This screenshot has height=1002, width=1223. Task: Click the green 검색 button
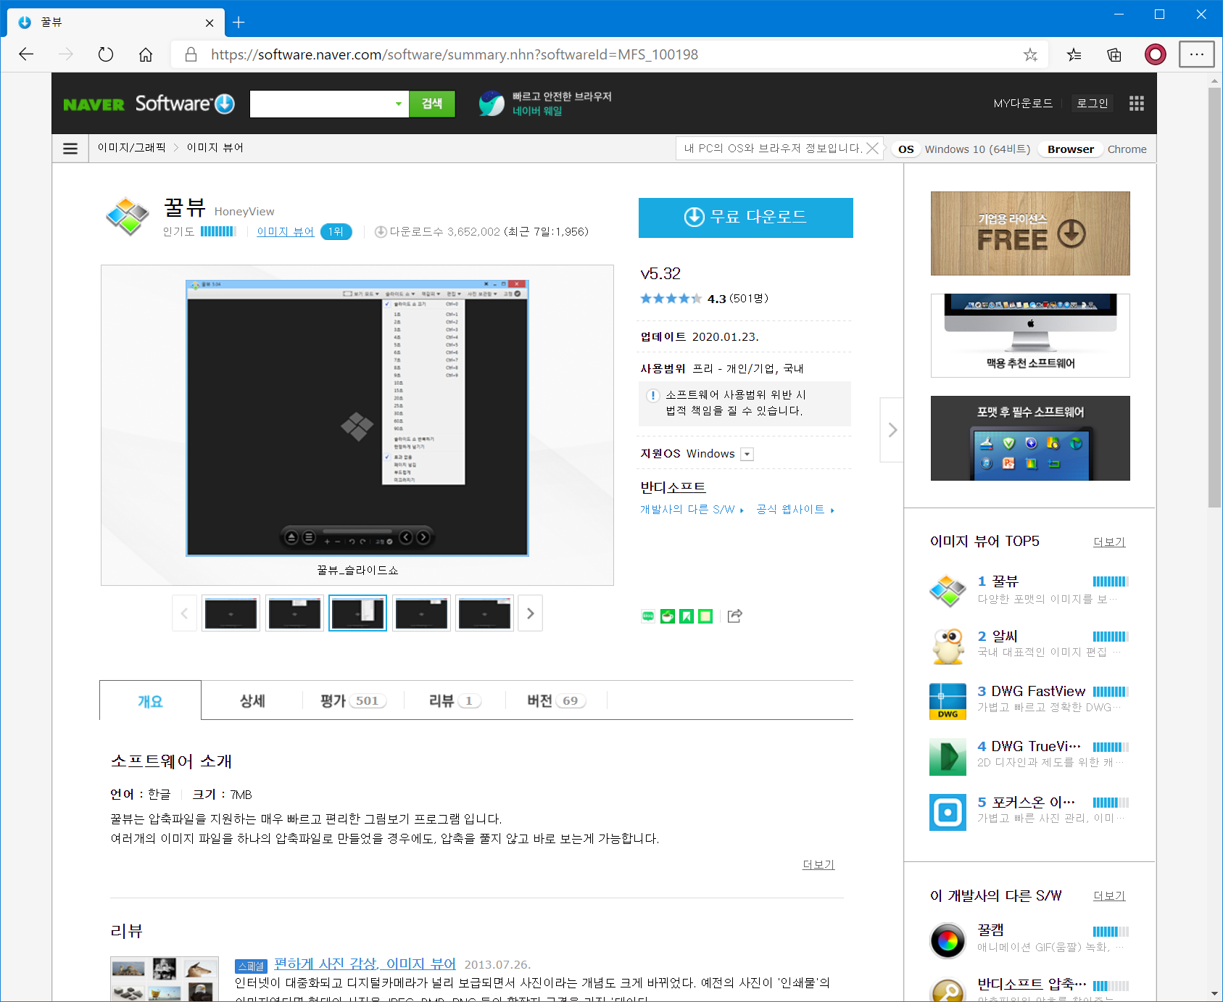[432, 104]
